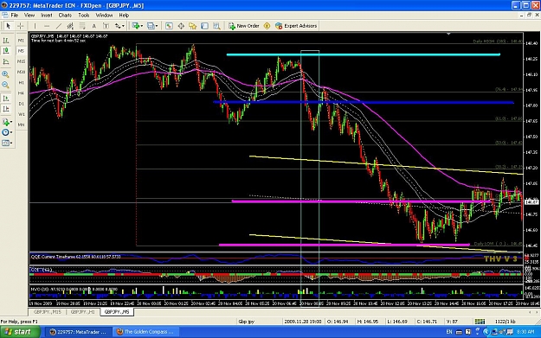
Task: Open the View menu
Action: 29,16
